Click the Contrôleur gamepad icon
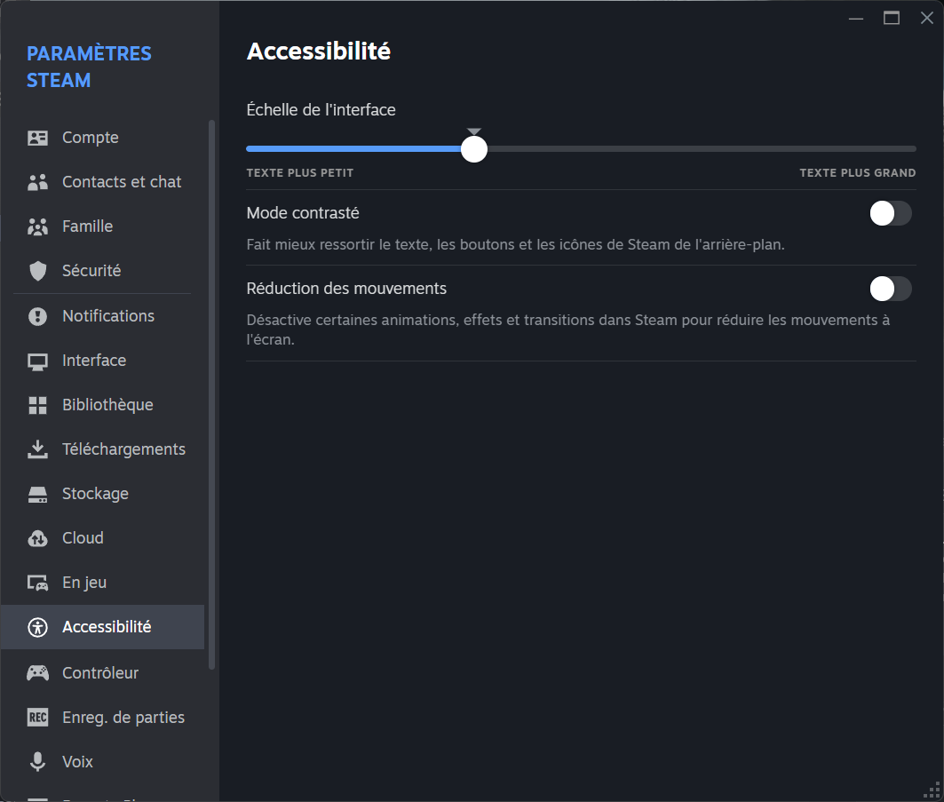 point(37,672)
